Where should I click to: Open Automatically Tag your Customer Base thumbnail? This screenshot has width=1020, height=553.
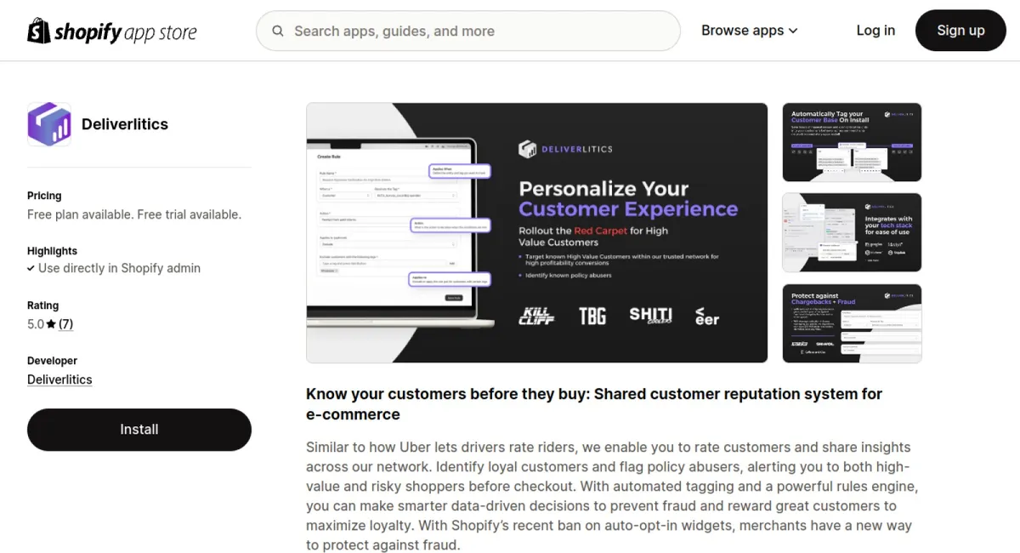852,142
